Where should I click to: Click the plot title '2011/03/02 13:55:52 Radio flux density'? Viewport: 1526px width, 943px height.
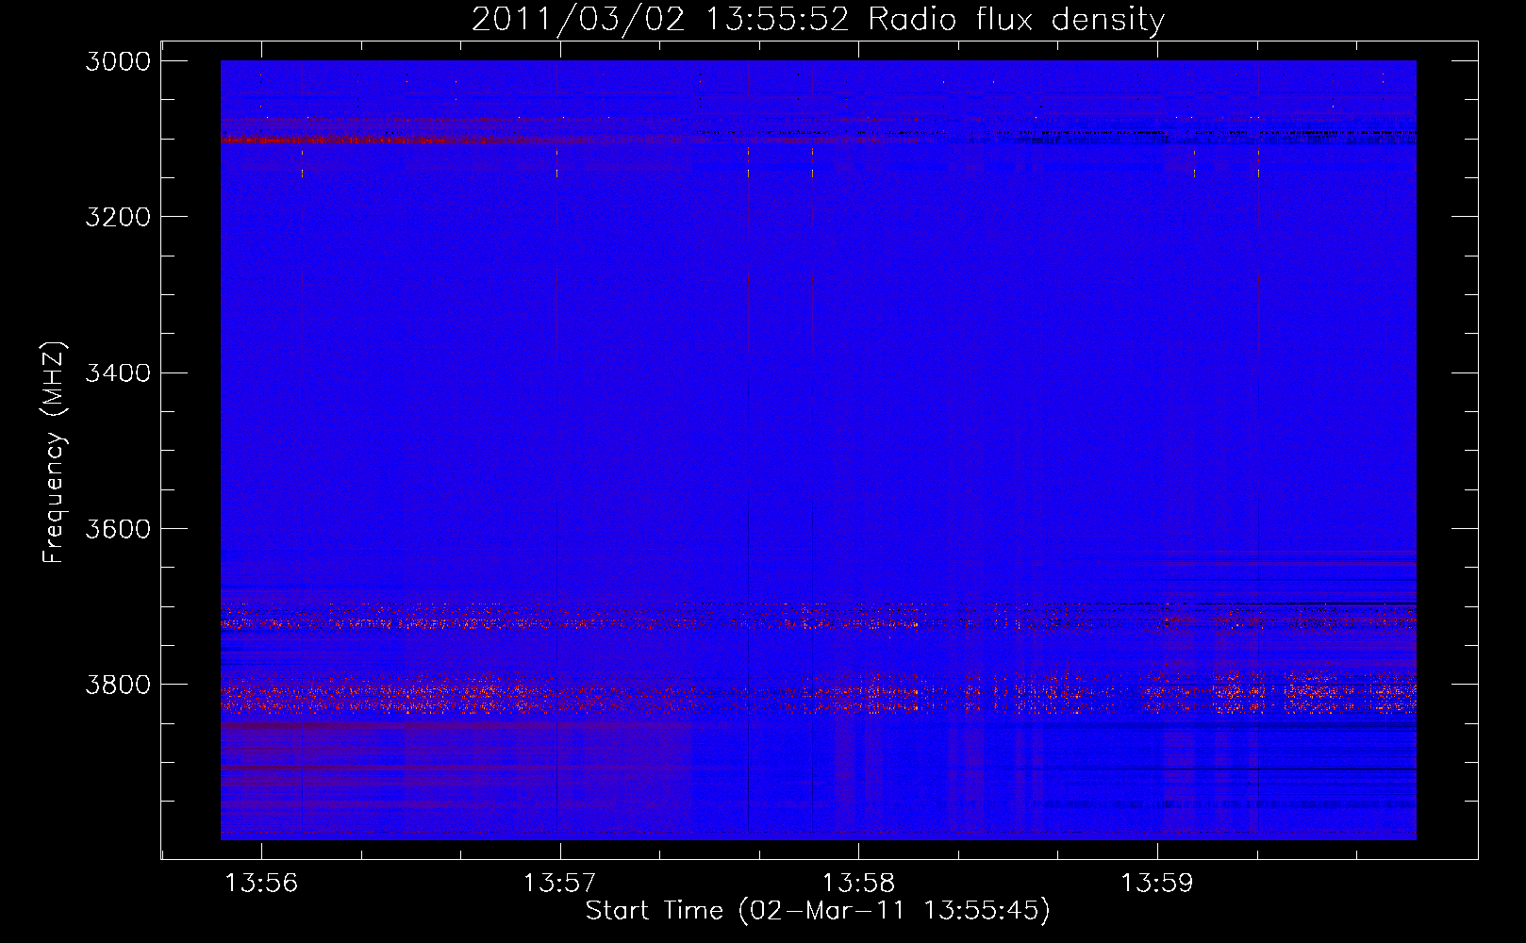[x=818, y=20]
